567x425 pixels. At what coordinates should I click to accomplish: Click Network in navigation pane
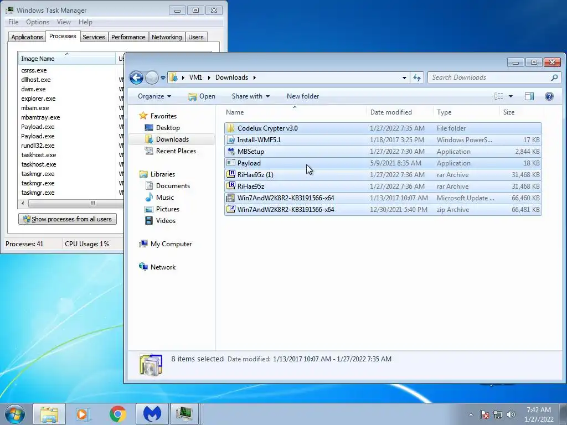pyautogui.click(x=163, y=267)
